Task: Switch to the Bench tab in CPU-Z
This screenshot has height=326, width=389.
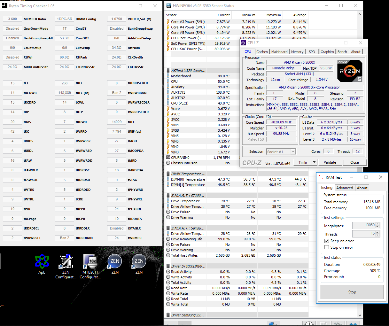Action: [x=342, y=52]
